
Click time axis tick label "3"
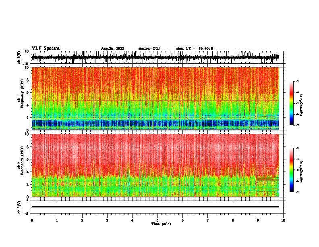point(107,220)
